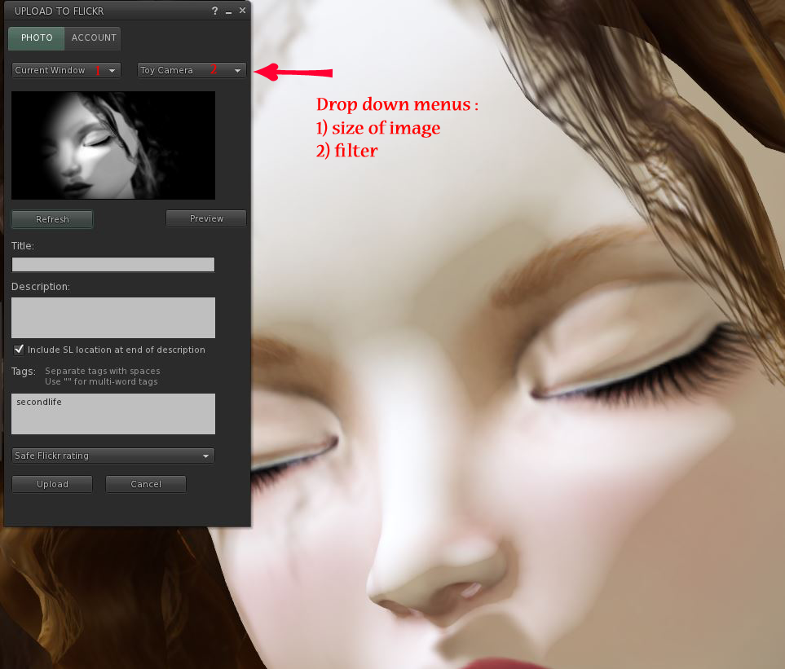The width and height of the screenshot is (785, 669).
Task: Minimize the Upload to Flickr panel
Action: 228,11
